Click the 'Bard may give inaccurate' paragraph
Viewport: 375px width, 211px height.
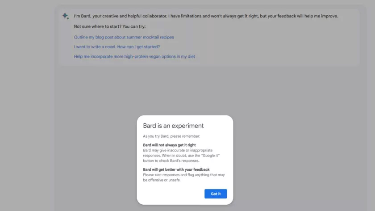point(181,156)
